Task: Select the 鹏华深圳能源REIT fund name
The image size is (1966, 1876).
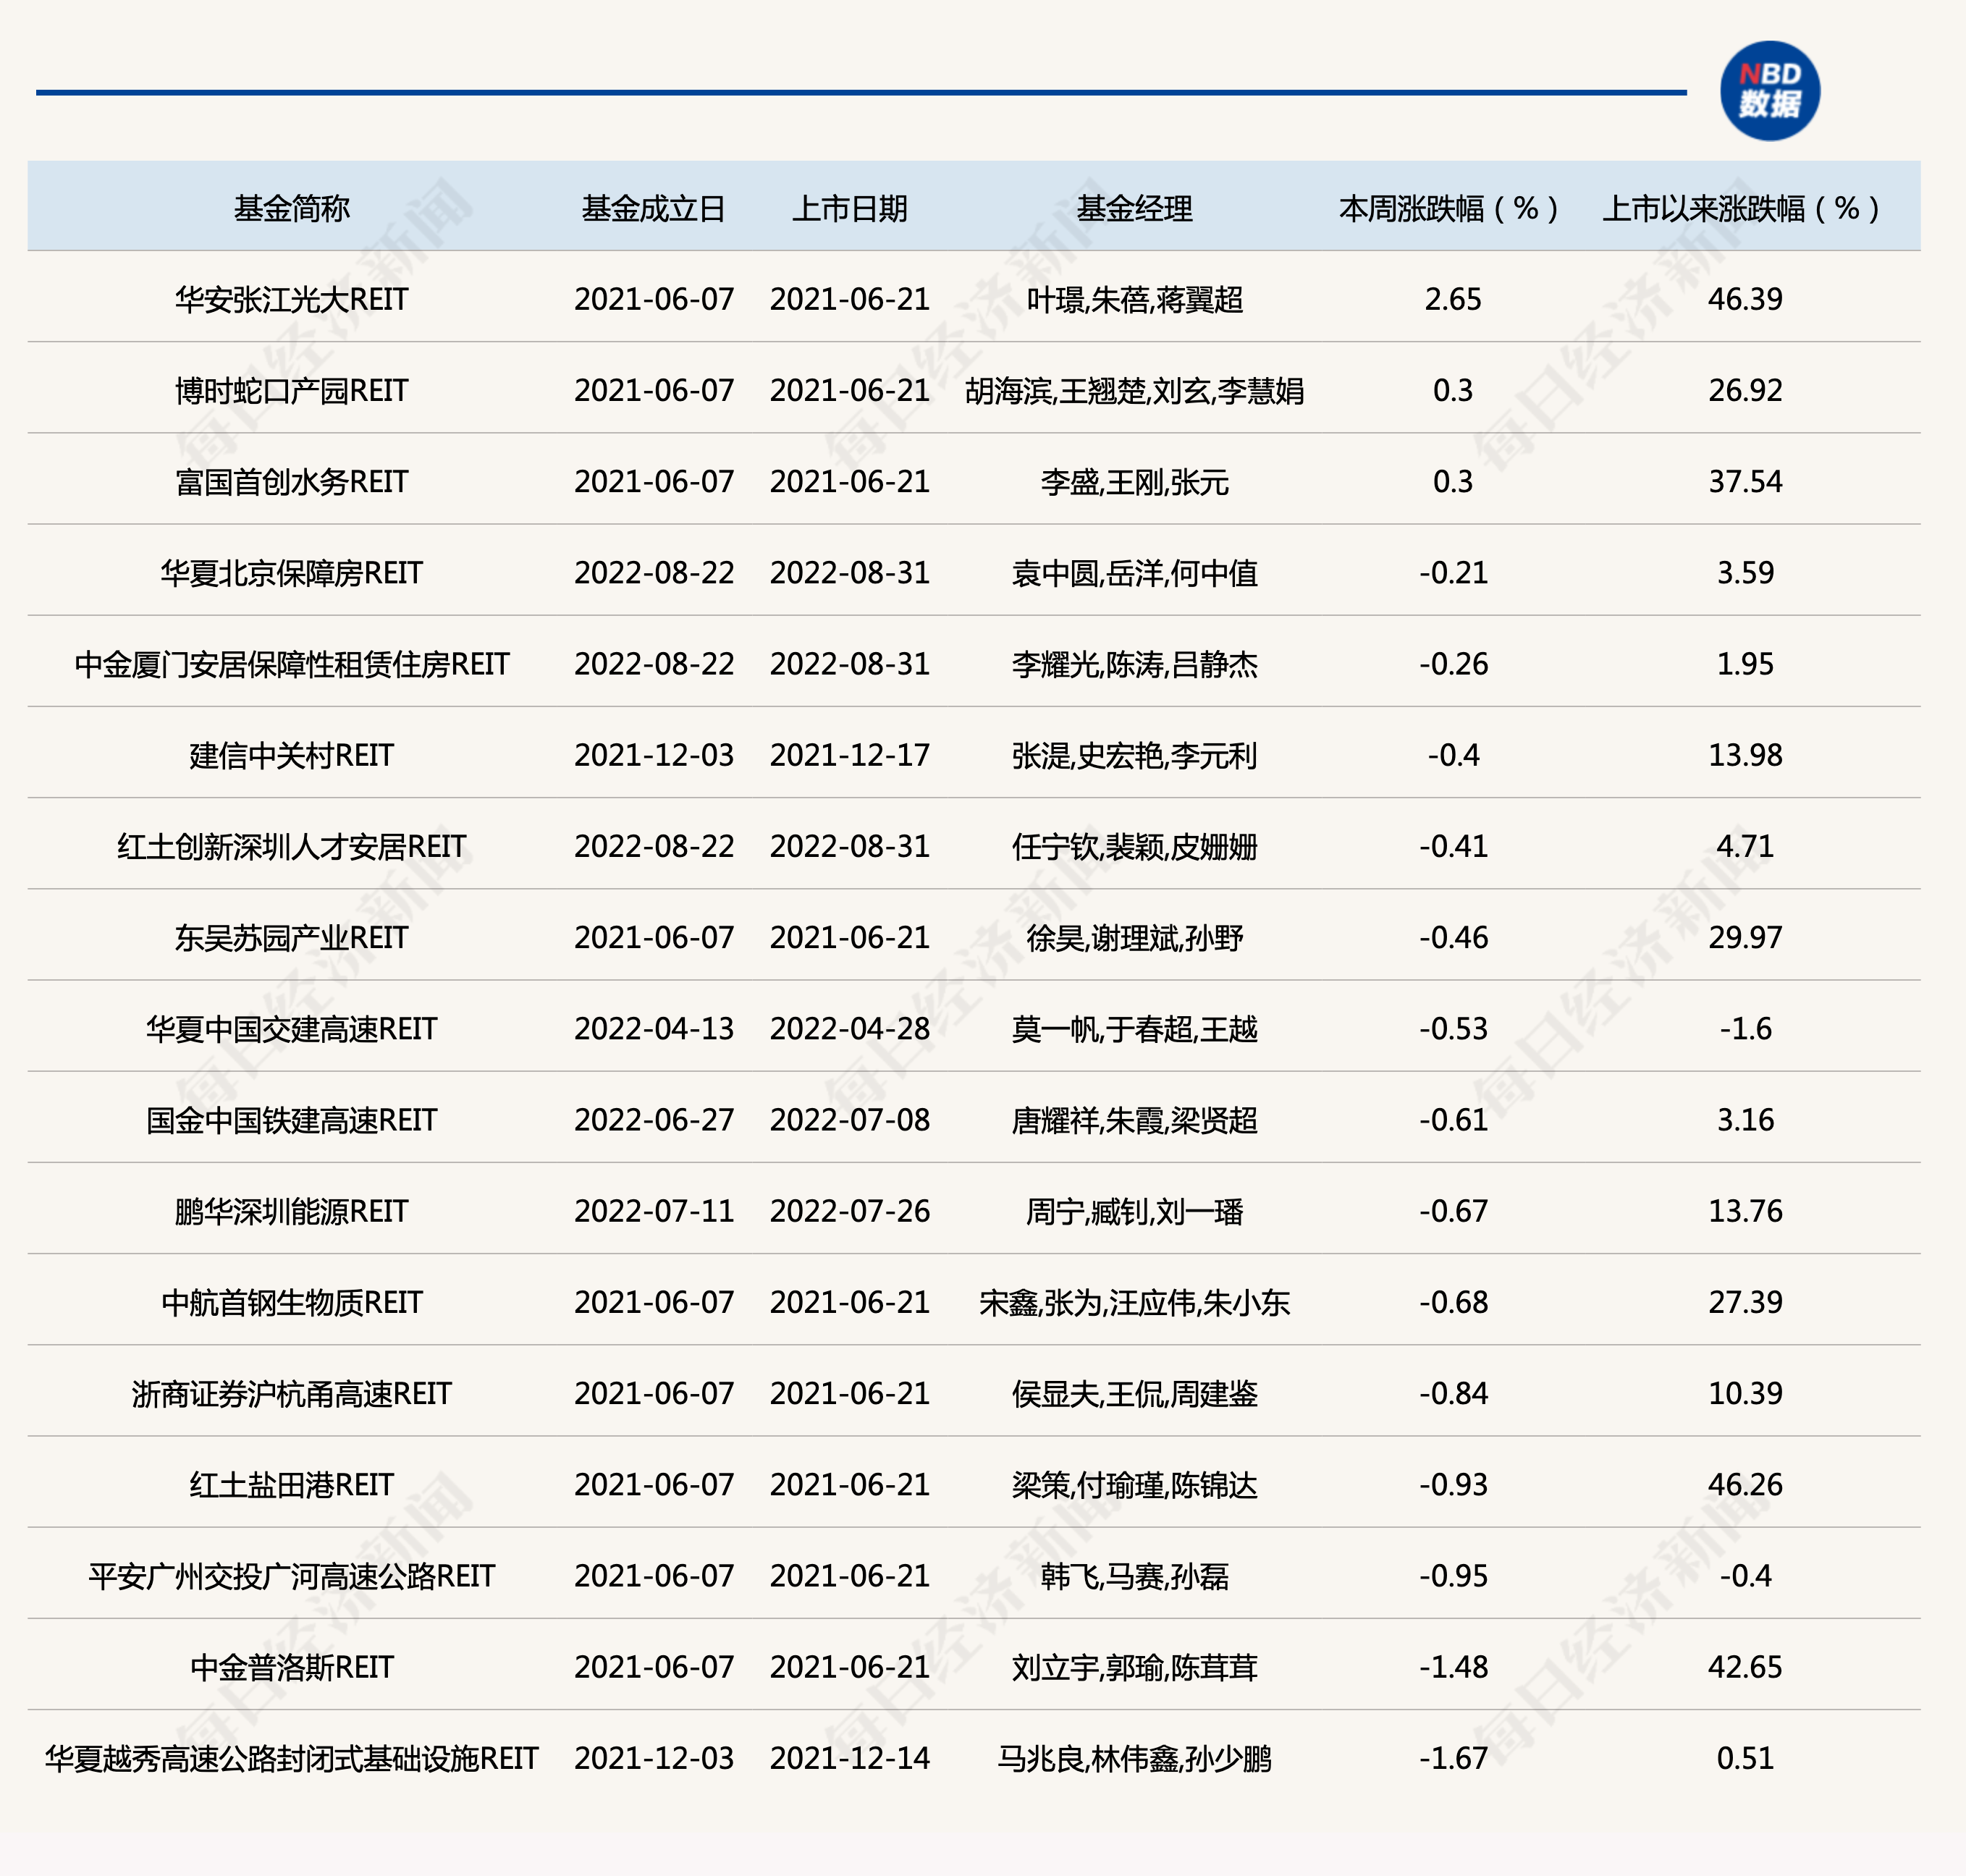Action: click(291, 1211)
